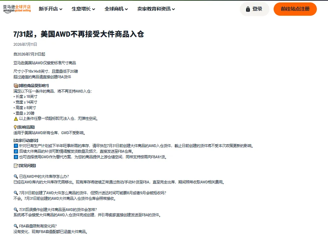
Task: Click the question 已在AWD中的大件库存怎么办?
Action: 44,176
